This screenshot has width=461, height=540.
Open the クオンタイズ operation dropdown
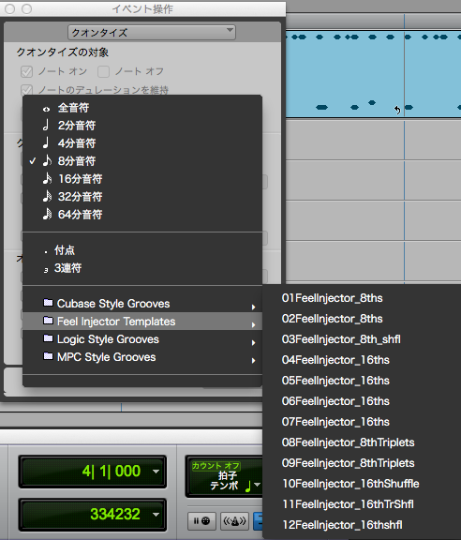tap(152, 33)
